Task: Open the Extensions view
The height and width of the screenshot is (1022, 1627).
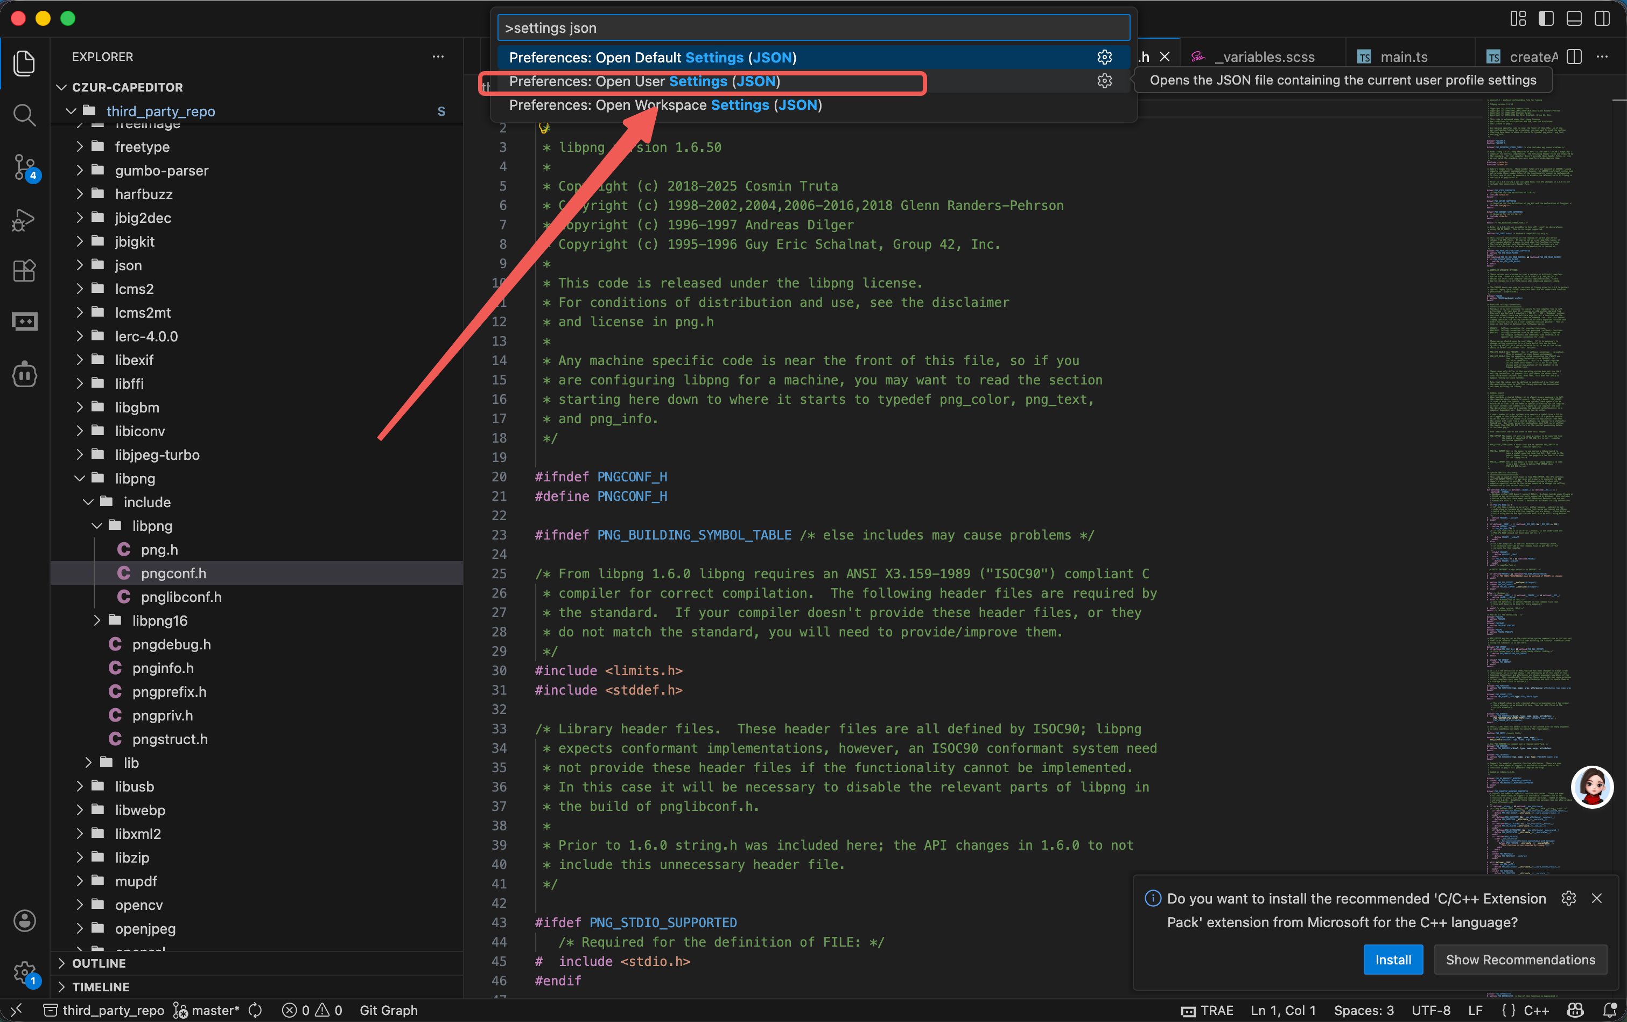Action: pos(24,270)
